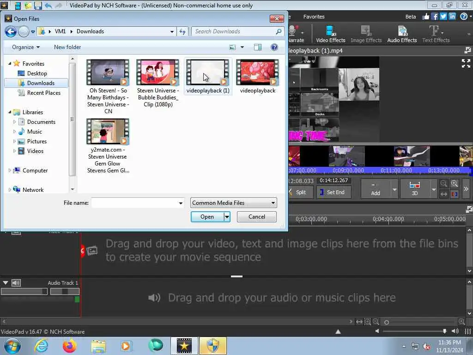Screen dimensions: 473x355
Task: Open Organize menu in dialog
Action: (x=26, y=47)
